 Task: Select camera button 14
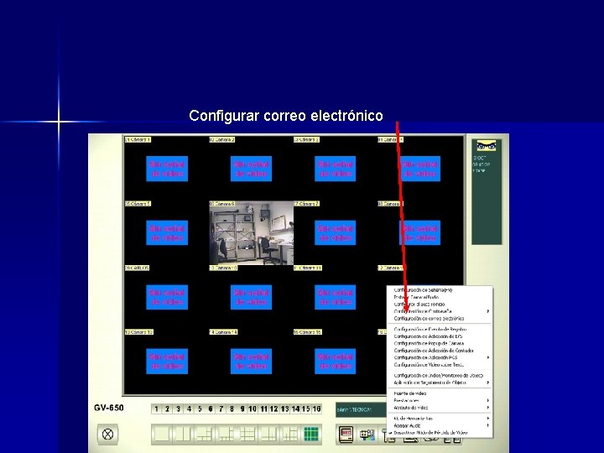click(x=295, y=409)
